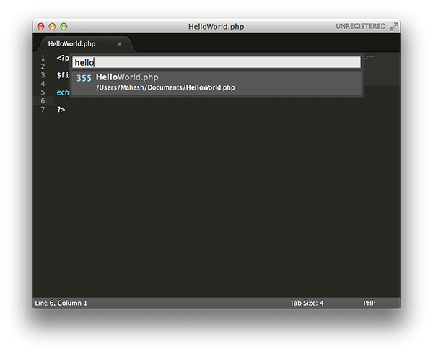Zoom window with the green button
The height and width of the screenshot is (354, 433).
[64, 27]
